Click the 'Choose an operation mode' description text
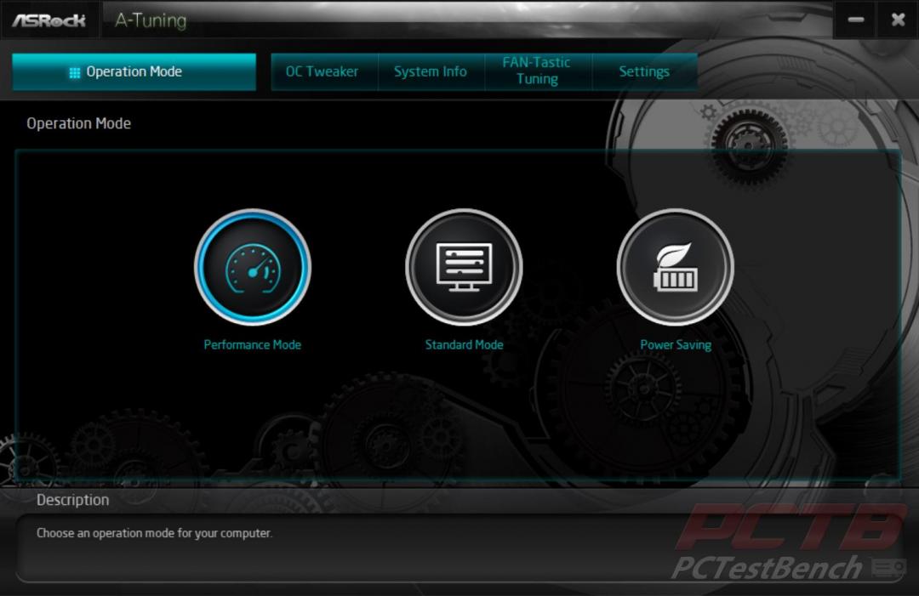This screenshot has height=596, width=919. point(154,533)
